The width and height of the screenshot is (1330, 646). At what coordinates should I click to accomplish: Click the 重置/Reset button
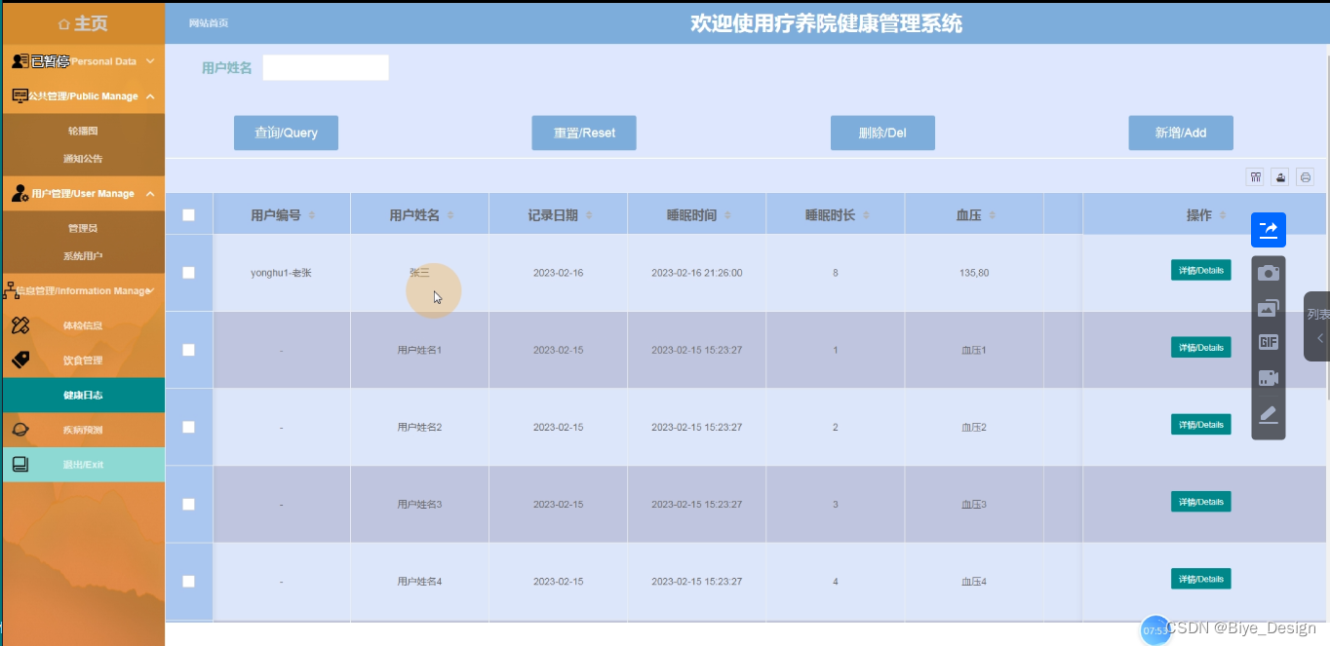[584, 133]
